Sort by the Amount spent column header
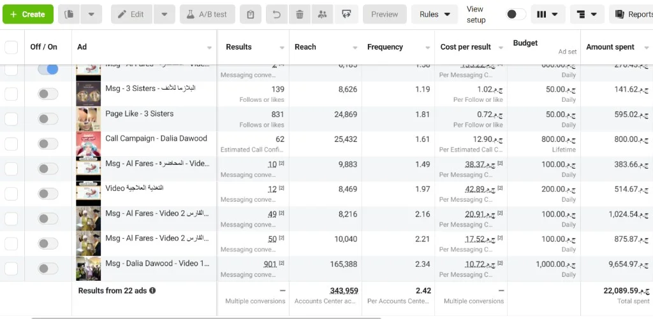This screenshot has width=653, height=319. point(610,47)
